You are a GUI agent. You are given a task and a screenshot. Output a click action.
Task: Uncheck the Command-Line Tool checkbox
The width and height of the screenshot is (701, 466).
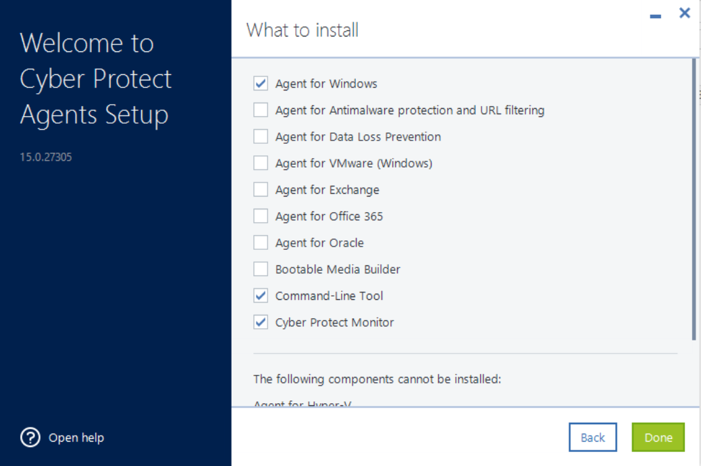[261, 296]
